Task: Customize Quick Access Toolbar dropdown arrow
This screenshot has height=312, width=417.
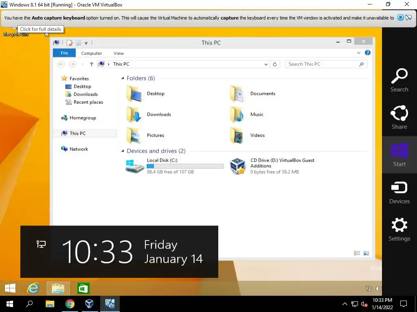Action: [x=86, y=43]
